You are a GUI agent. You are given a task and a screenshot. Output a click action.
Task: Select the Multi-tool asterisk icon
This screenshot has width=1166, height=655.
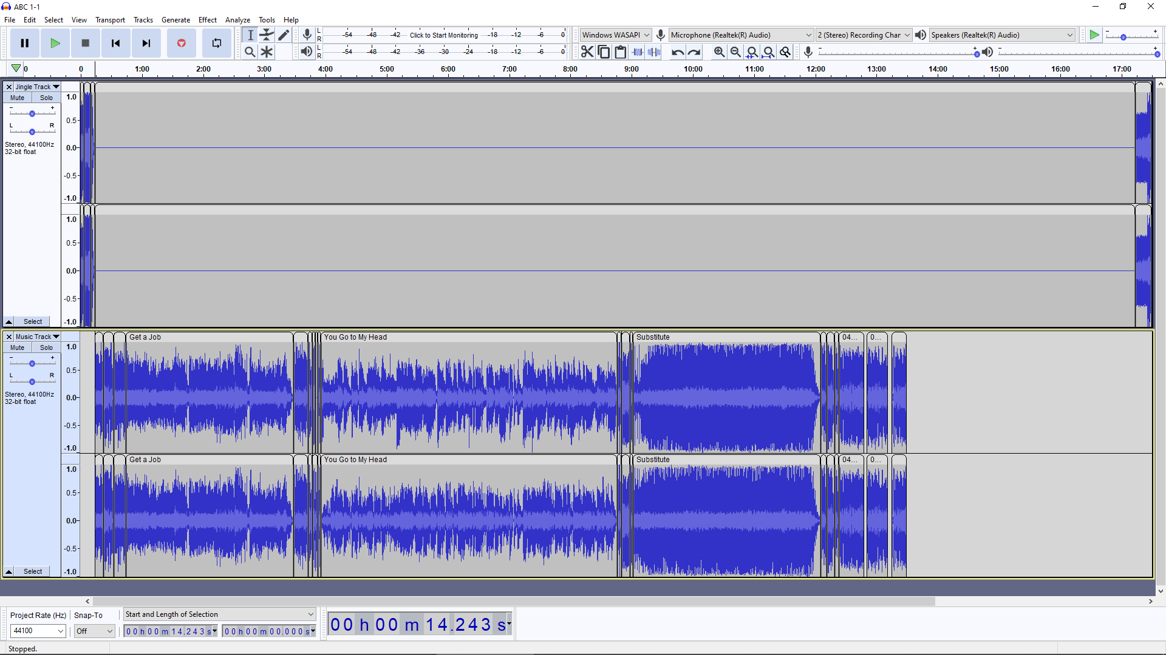267,52
